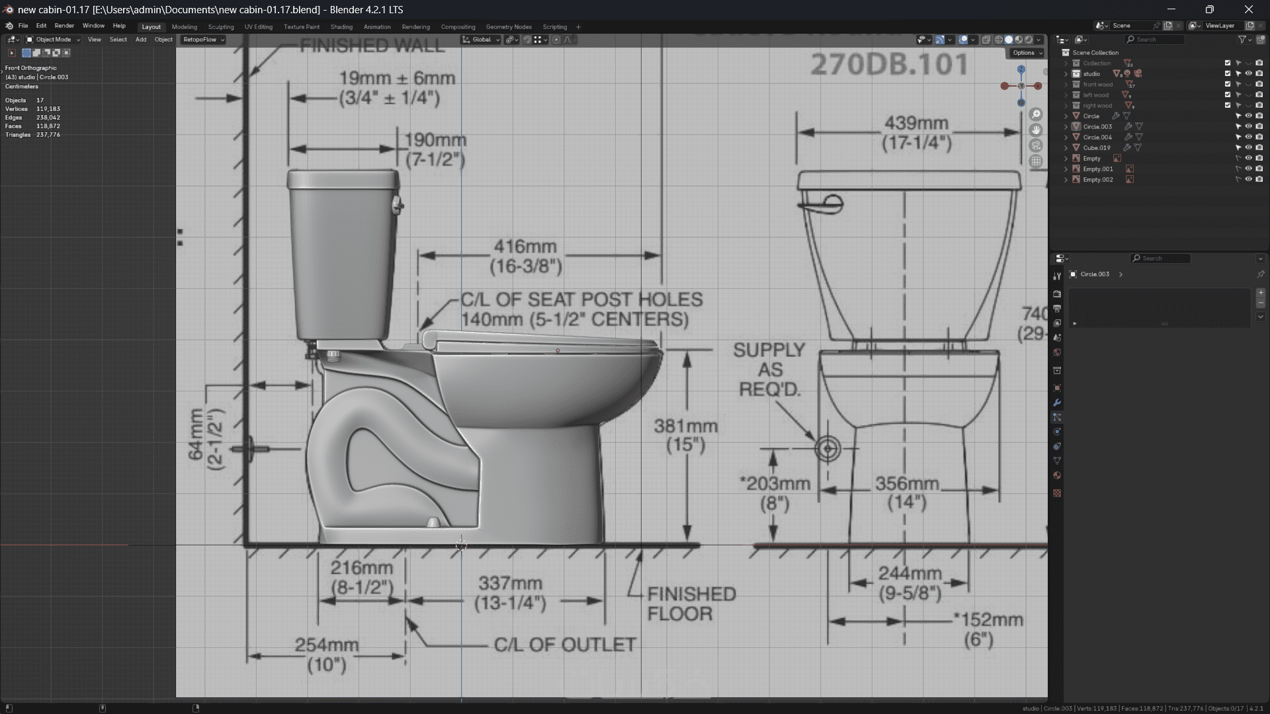This screenshot has height=714, width=1270.
Task: Switch to the Sculpting workspace tab
Action: click(x=221, y=27)
